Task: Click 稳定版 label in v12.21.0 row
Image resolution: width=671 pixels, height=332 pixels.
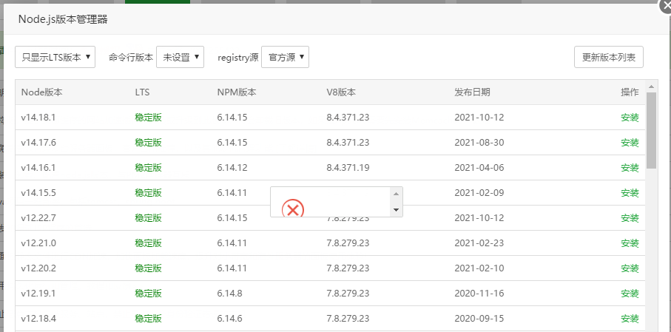Action: pos(148,243)
